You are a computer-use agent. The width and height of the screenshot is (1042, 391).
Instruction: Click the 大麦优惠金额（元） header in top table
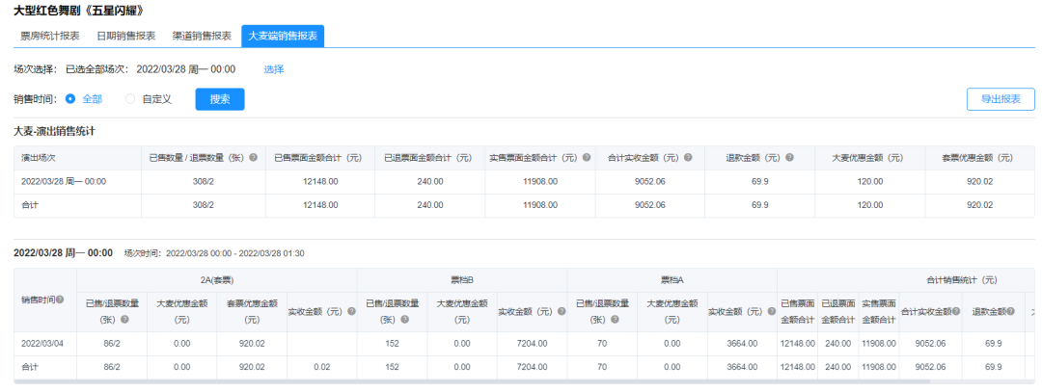[870, 158]
